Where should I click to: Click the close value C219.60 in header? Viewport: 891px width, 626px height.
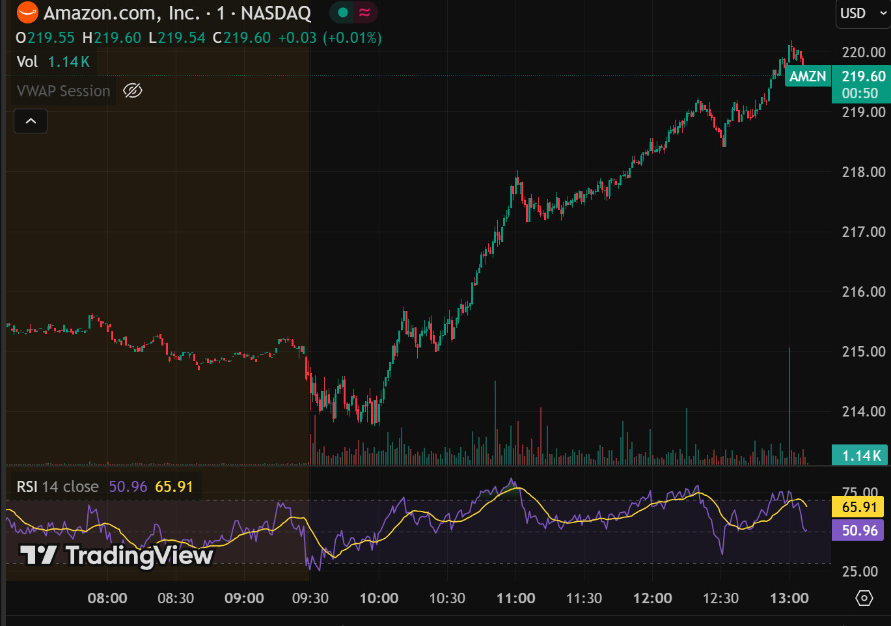pyautogui.click(x=241, y=38)
